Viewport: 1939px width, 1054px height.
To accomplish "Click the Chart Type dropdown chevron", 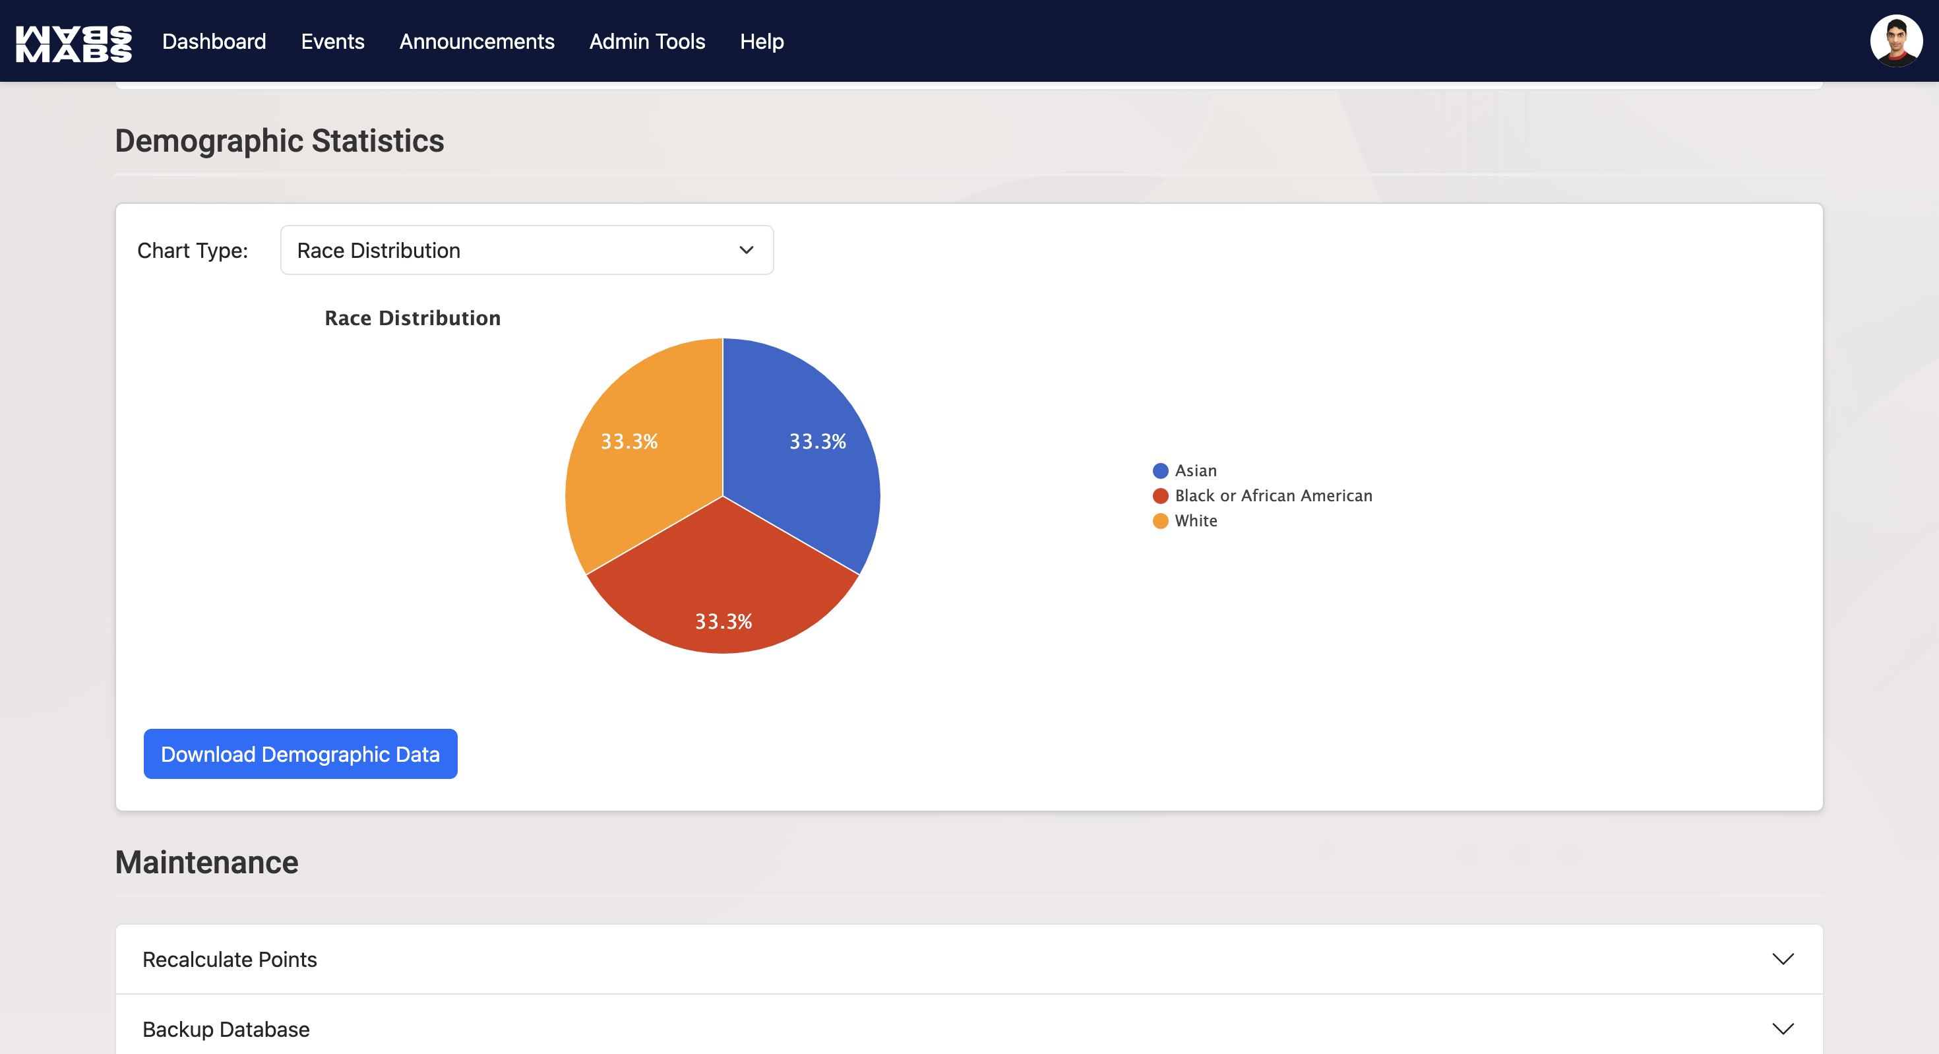I will [x=746, y=250].
